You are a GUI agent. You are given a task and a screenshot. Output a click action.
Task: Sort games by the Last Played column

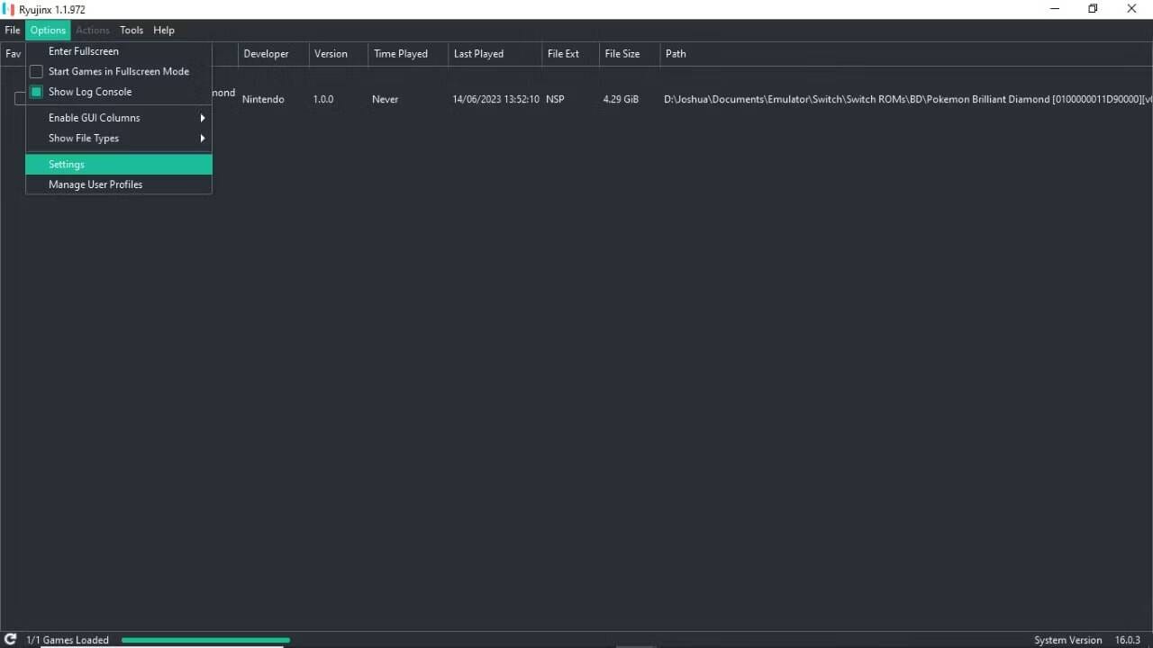coord(495,54)
